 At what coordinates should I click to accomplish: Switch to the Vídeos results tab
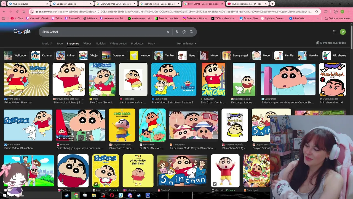(x=87, y=43)
